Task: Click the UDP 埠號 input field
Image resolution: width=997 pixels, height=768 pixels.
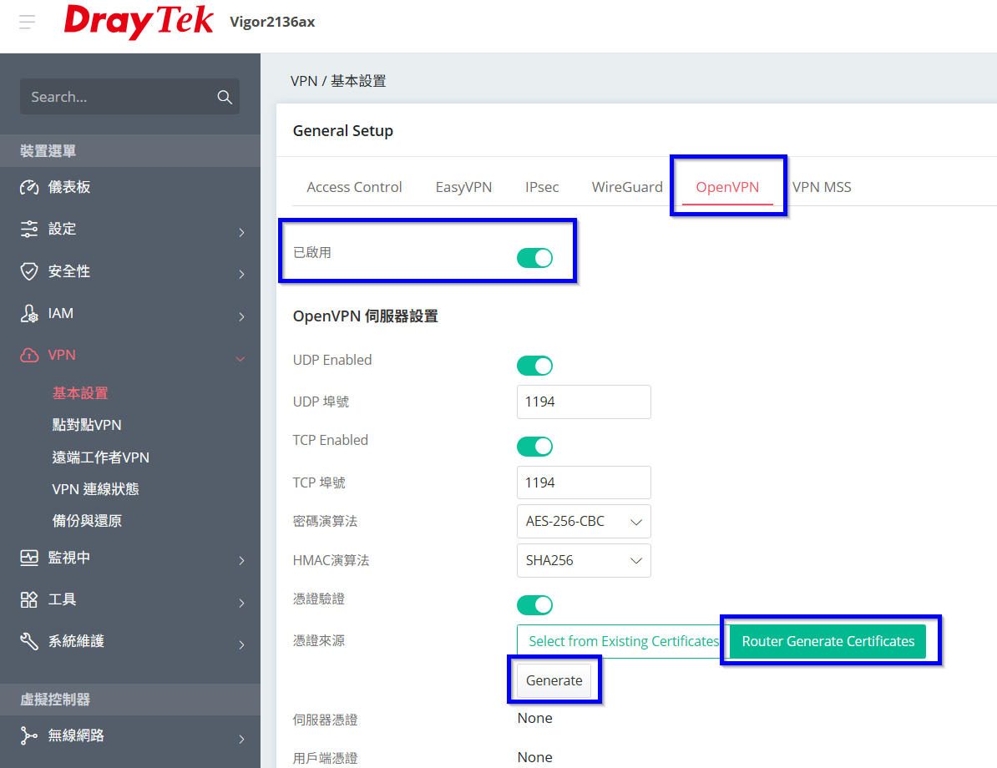Action: [x=584, y=402]
